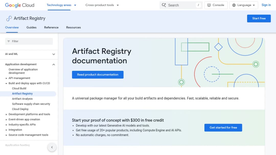
Task: Click the sidebar Filter input field
Action: point(29,41)
